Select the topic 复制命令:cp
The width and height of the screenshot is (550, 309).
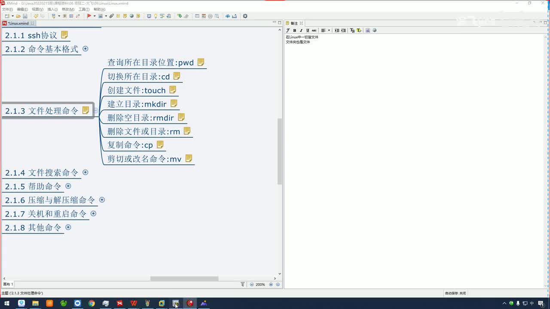tap(130, 145)
